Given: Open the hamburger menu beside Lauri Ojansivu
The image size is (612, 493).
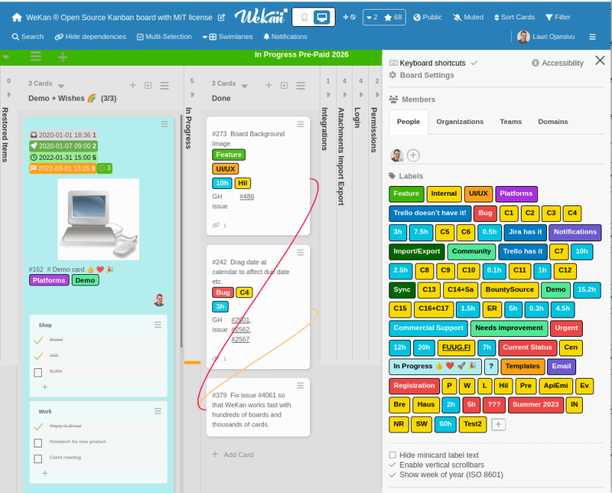Looking at the screenshot, I should 593,37.
